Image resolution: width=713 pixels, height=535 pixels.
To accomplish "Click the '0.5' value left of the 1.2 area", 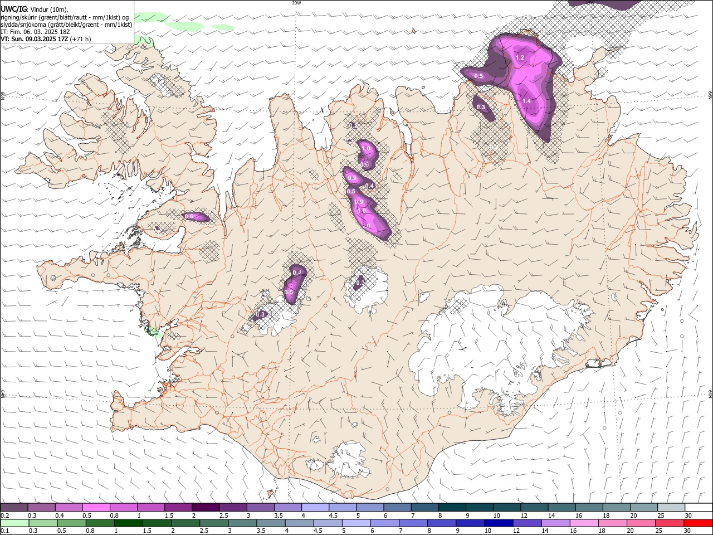I will pyautogui.click(x=478, y=76).
